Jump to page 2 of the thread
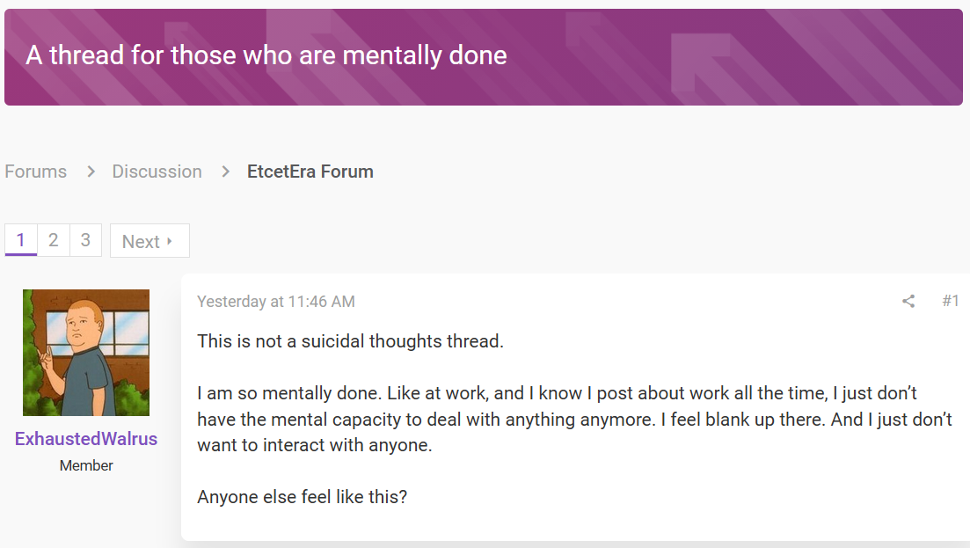 pos(54,240)
